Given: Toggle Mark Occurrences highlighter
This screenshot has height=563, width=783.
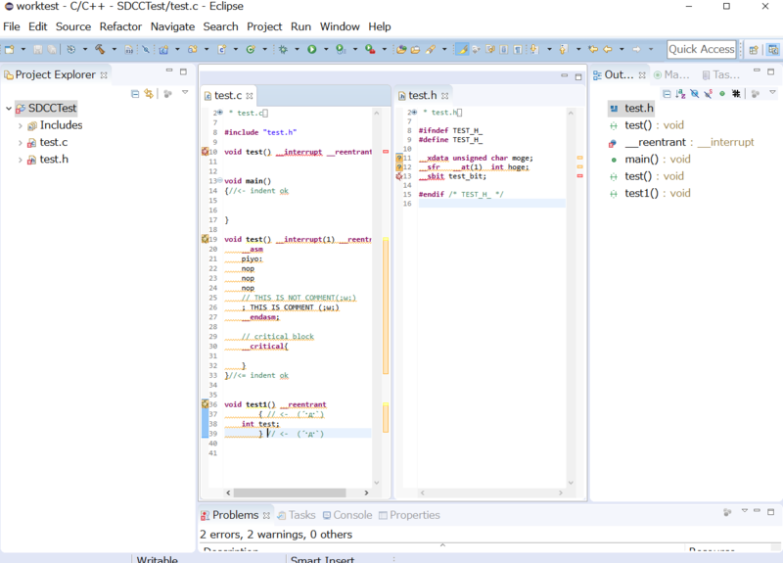Looking at the screenshot, I should click(x=462, y=49).
